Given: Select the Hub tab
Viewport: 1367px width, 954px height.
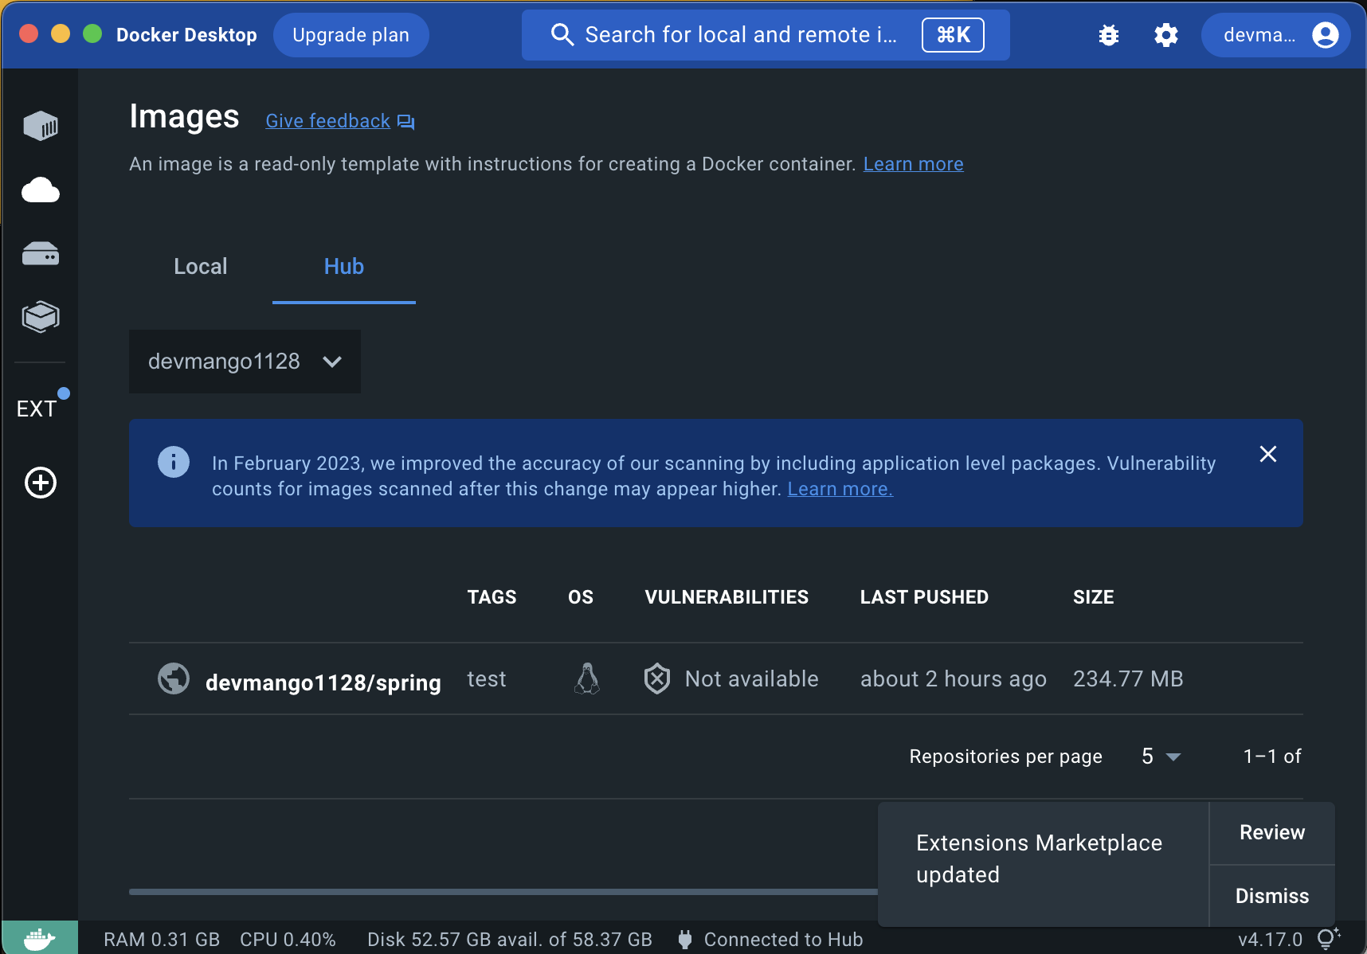Looking at the screenshot, I should (x=344, y=267).
